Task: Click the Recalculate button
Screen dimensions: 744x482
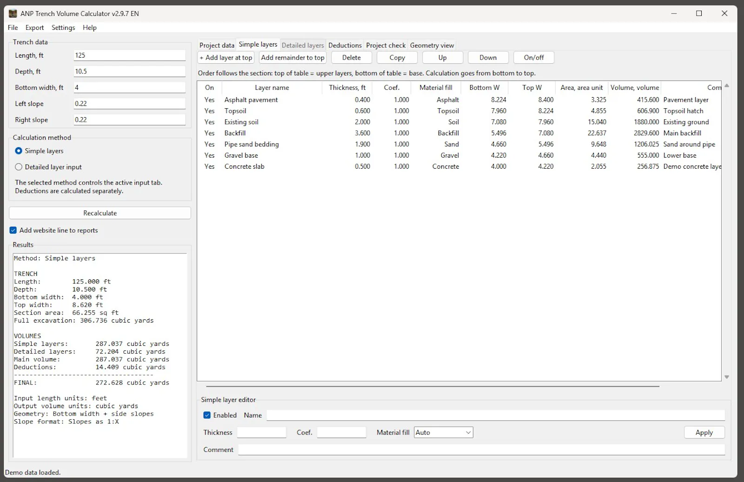Action: (100, 213)
